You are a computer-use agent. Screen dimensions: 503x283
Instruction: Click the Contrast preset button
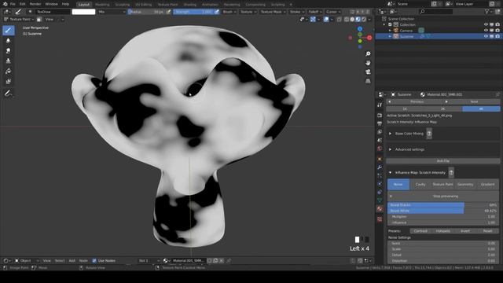[x=420, y=231]
